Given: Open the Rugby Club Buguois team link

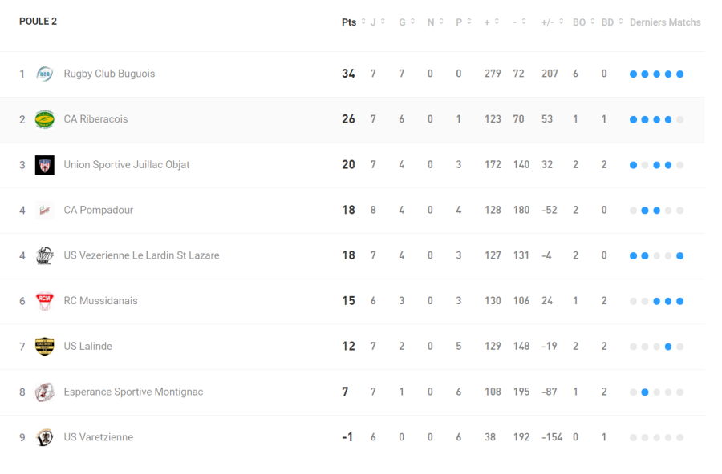Looking at the screenshot, I should (x=109, y=74).
